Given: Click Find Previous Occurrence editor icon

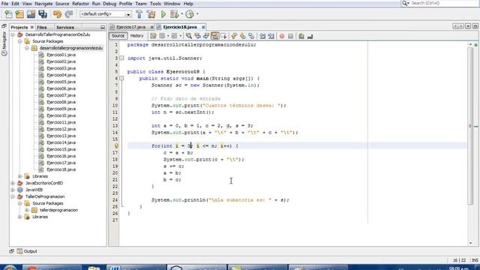Looking at the screenshot, I should tap(197, 36).
